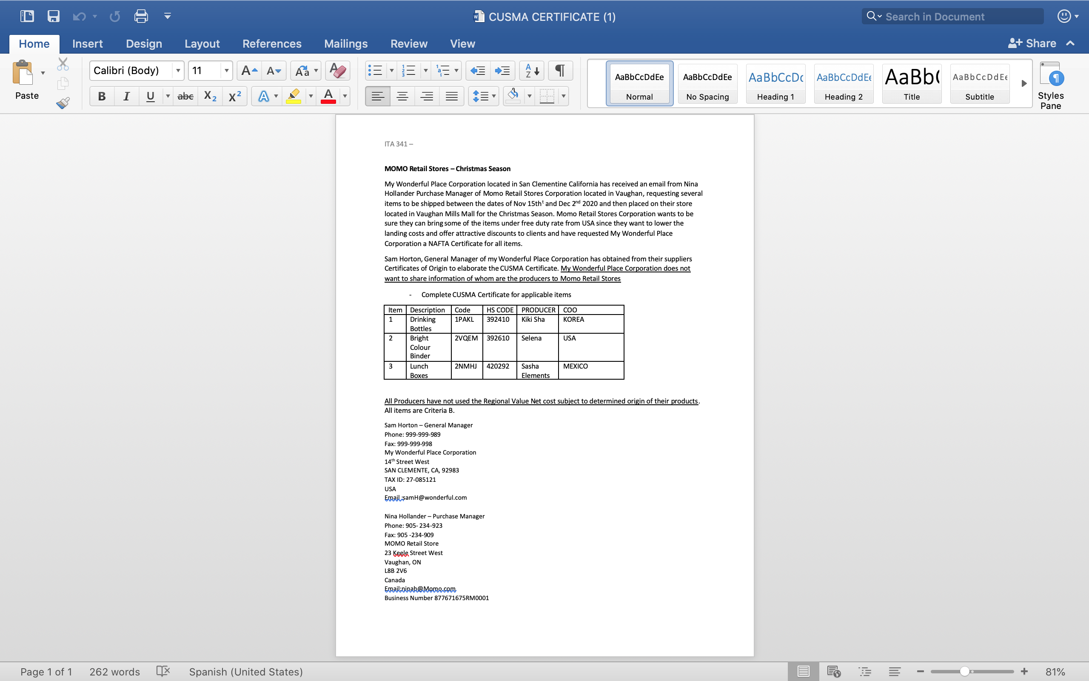Click the Superscript button
Screen dimensions: 1089x681
pos(234,96)
